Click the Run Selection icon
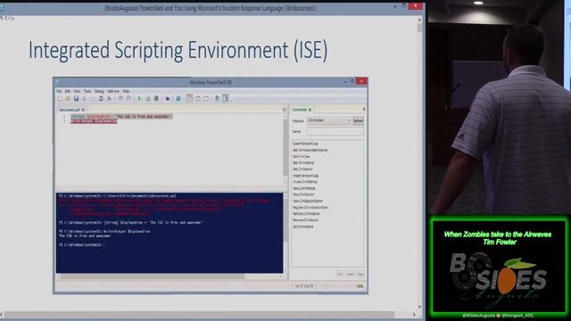Screen dimensions: 571x321 tap(147, 98)
